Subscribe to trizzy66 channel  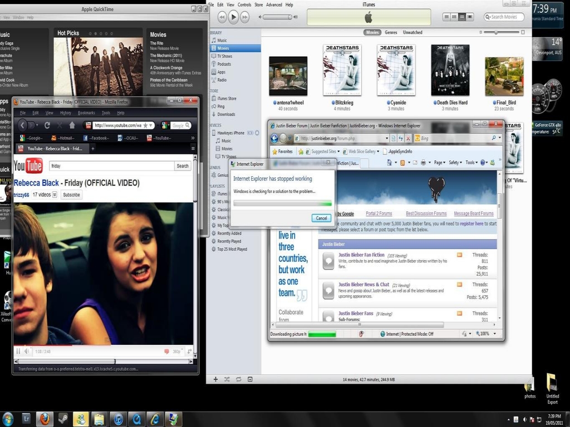(x=71, y=195)
